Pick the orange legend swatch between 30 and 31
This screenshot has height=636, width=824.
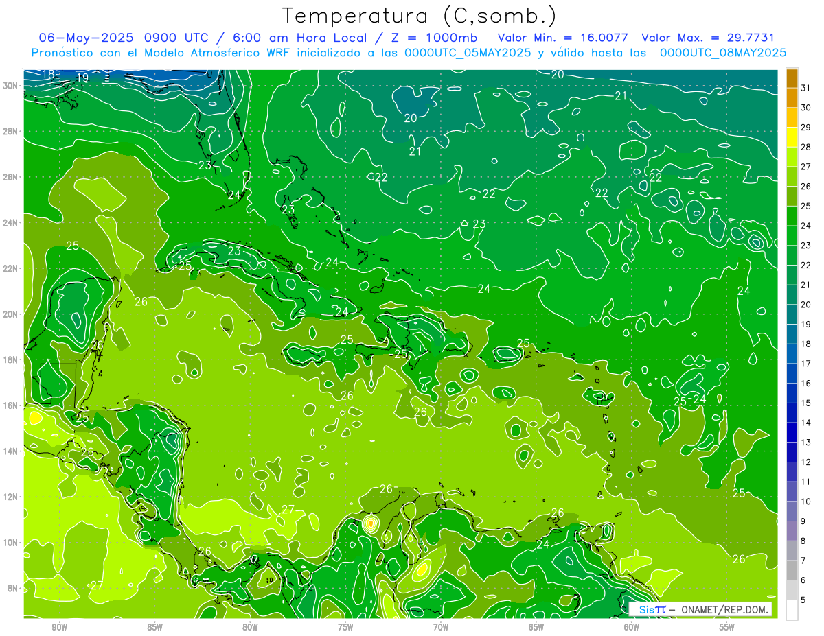pyautogui.click(x=792, y=98)
